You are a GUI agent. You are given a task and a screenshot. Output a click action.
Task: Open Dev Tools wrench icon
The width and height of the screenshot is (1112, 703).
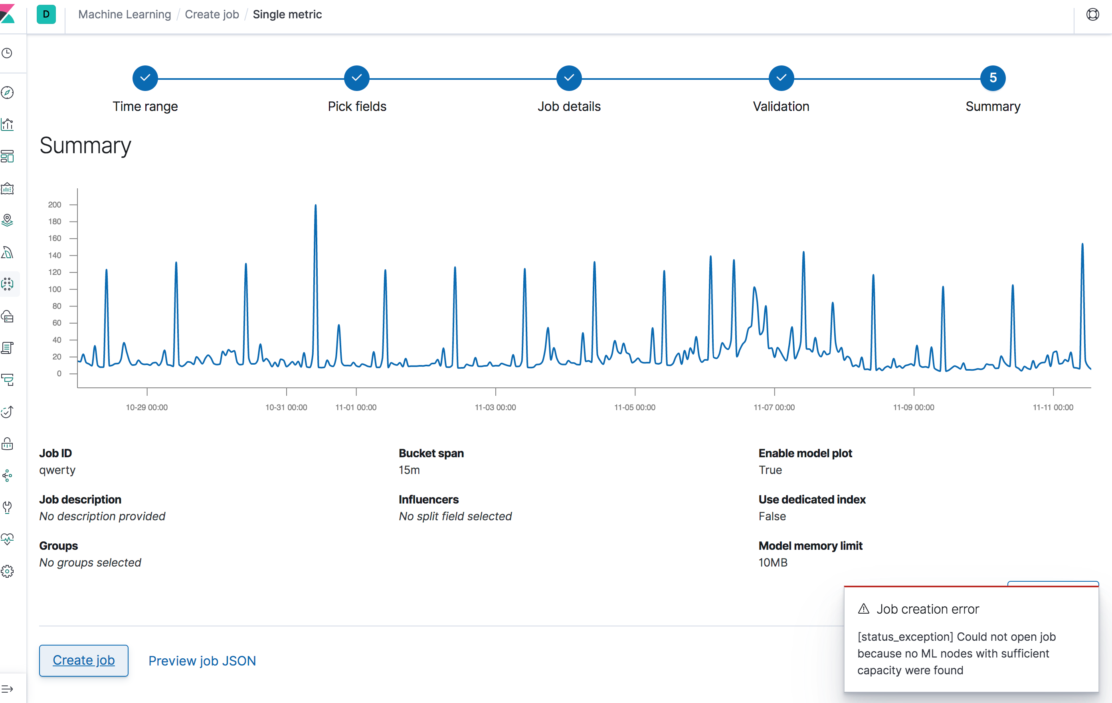pyautogui.click(x=8, y=507)
